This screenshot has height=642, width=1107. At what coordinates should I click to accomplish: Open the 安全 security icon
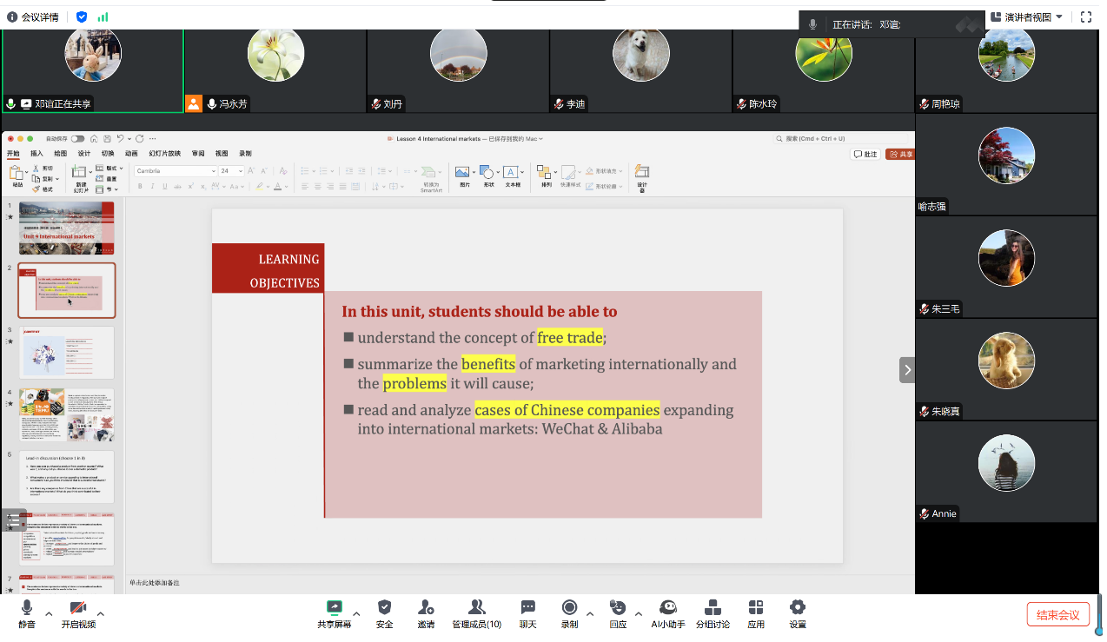coord(384,613)
